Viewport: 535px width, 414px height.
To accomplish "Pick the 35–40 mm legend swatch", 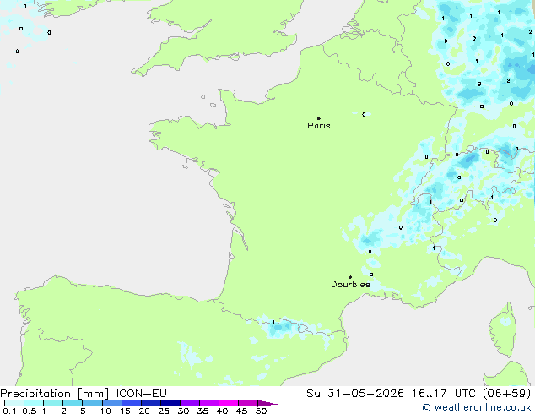I will 209,403.
